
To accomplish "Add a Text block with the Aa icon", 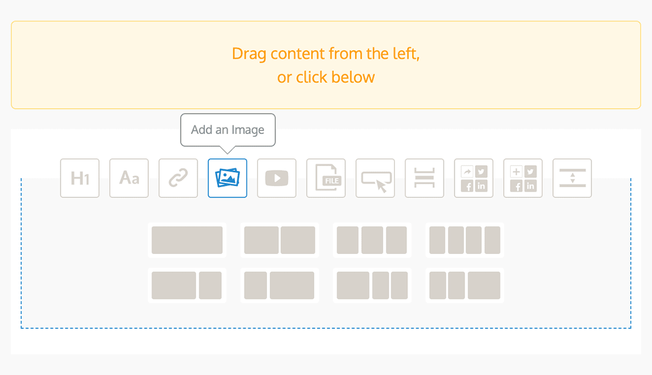I will point(129,178).
